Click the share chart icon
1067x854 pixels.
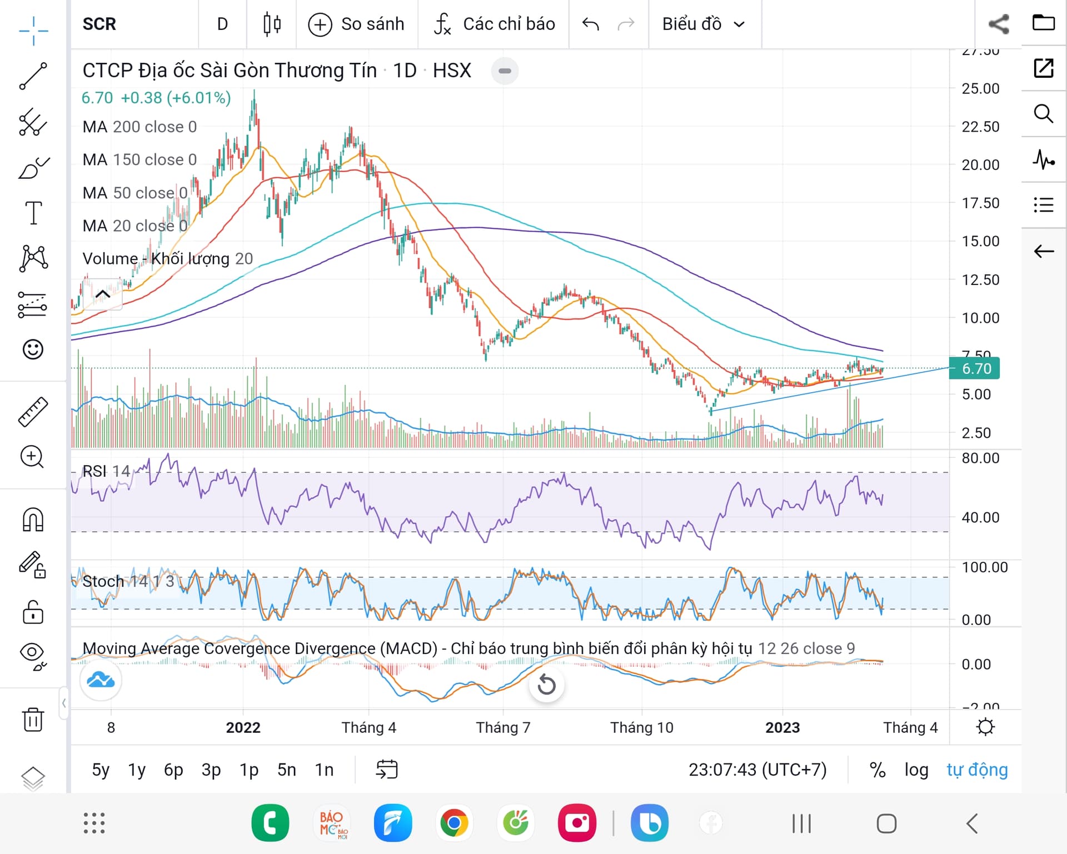pos(998,24)
